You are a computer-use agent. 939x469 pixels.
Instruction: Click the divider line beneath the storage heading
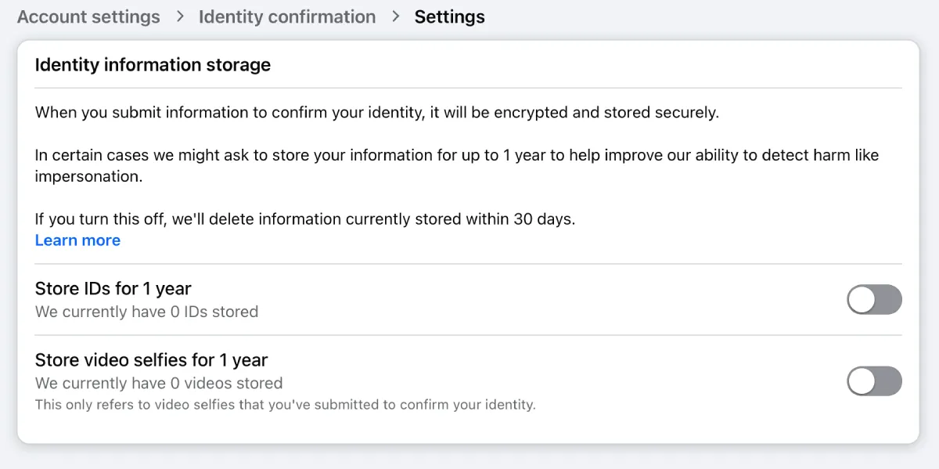coord(469,88)
